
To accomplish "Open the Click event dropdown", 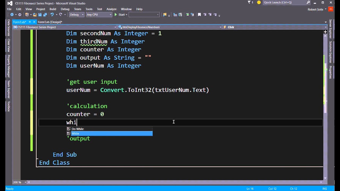I will pos(275,27).
